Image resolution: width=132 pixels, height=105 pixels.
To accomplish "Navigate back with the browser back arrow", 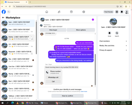I will pos(2,7).
